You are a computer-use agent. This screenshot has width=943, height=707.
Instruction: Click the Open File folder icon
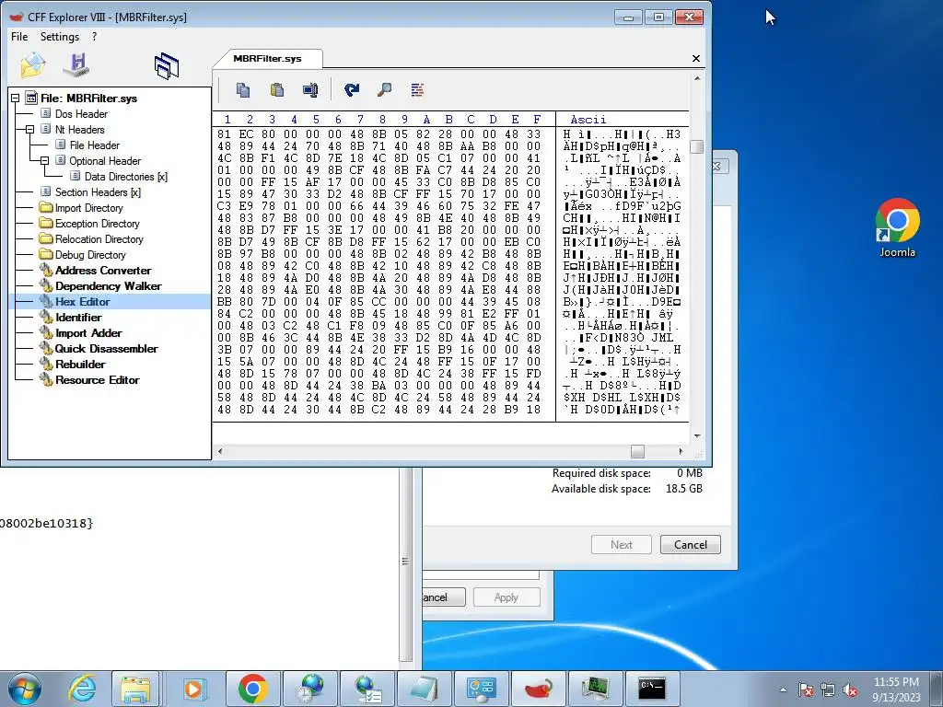pos(32,65)
